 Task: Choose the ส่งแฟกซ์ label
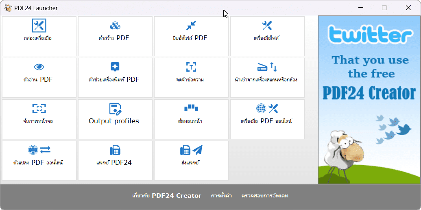pos(191,163)
